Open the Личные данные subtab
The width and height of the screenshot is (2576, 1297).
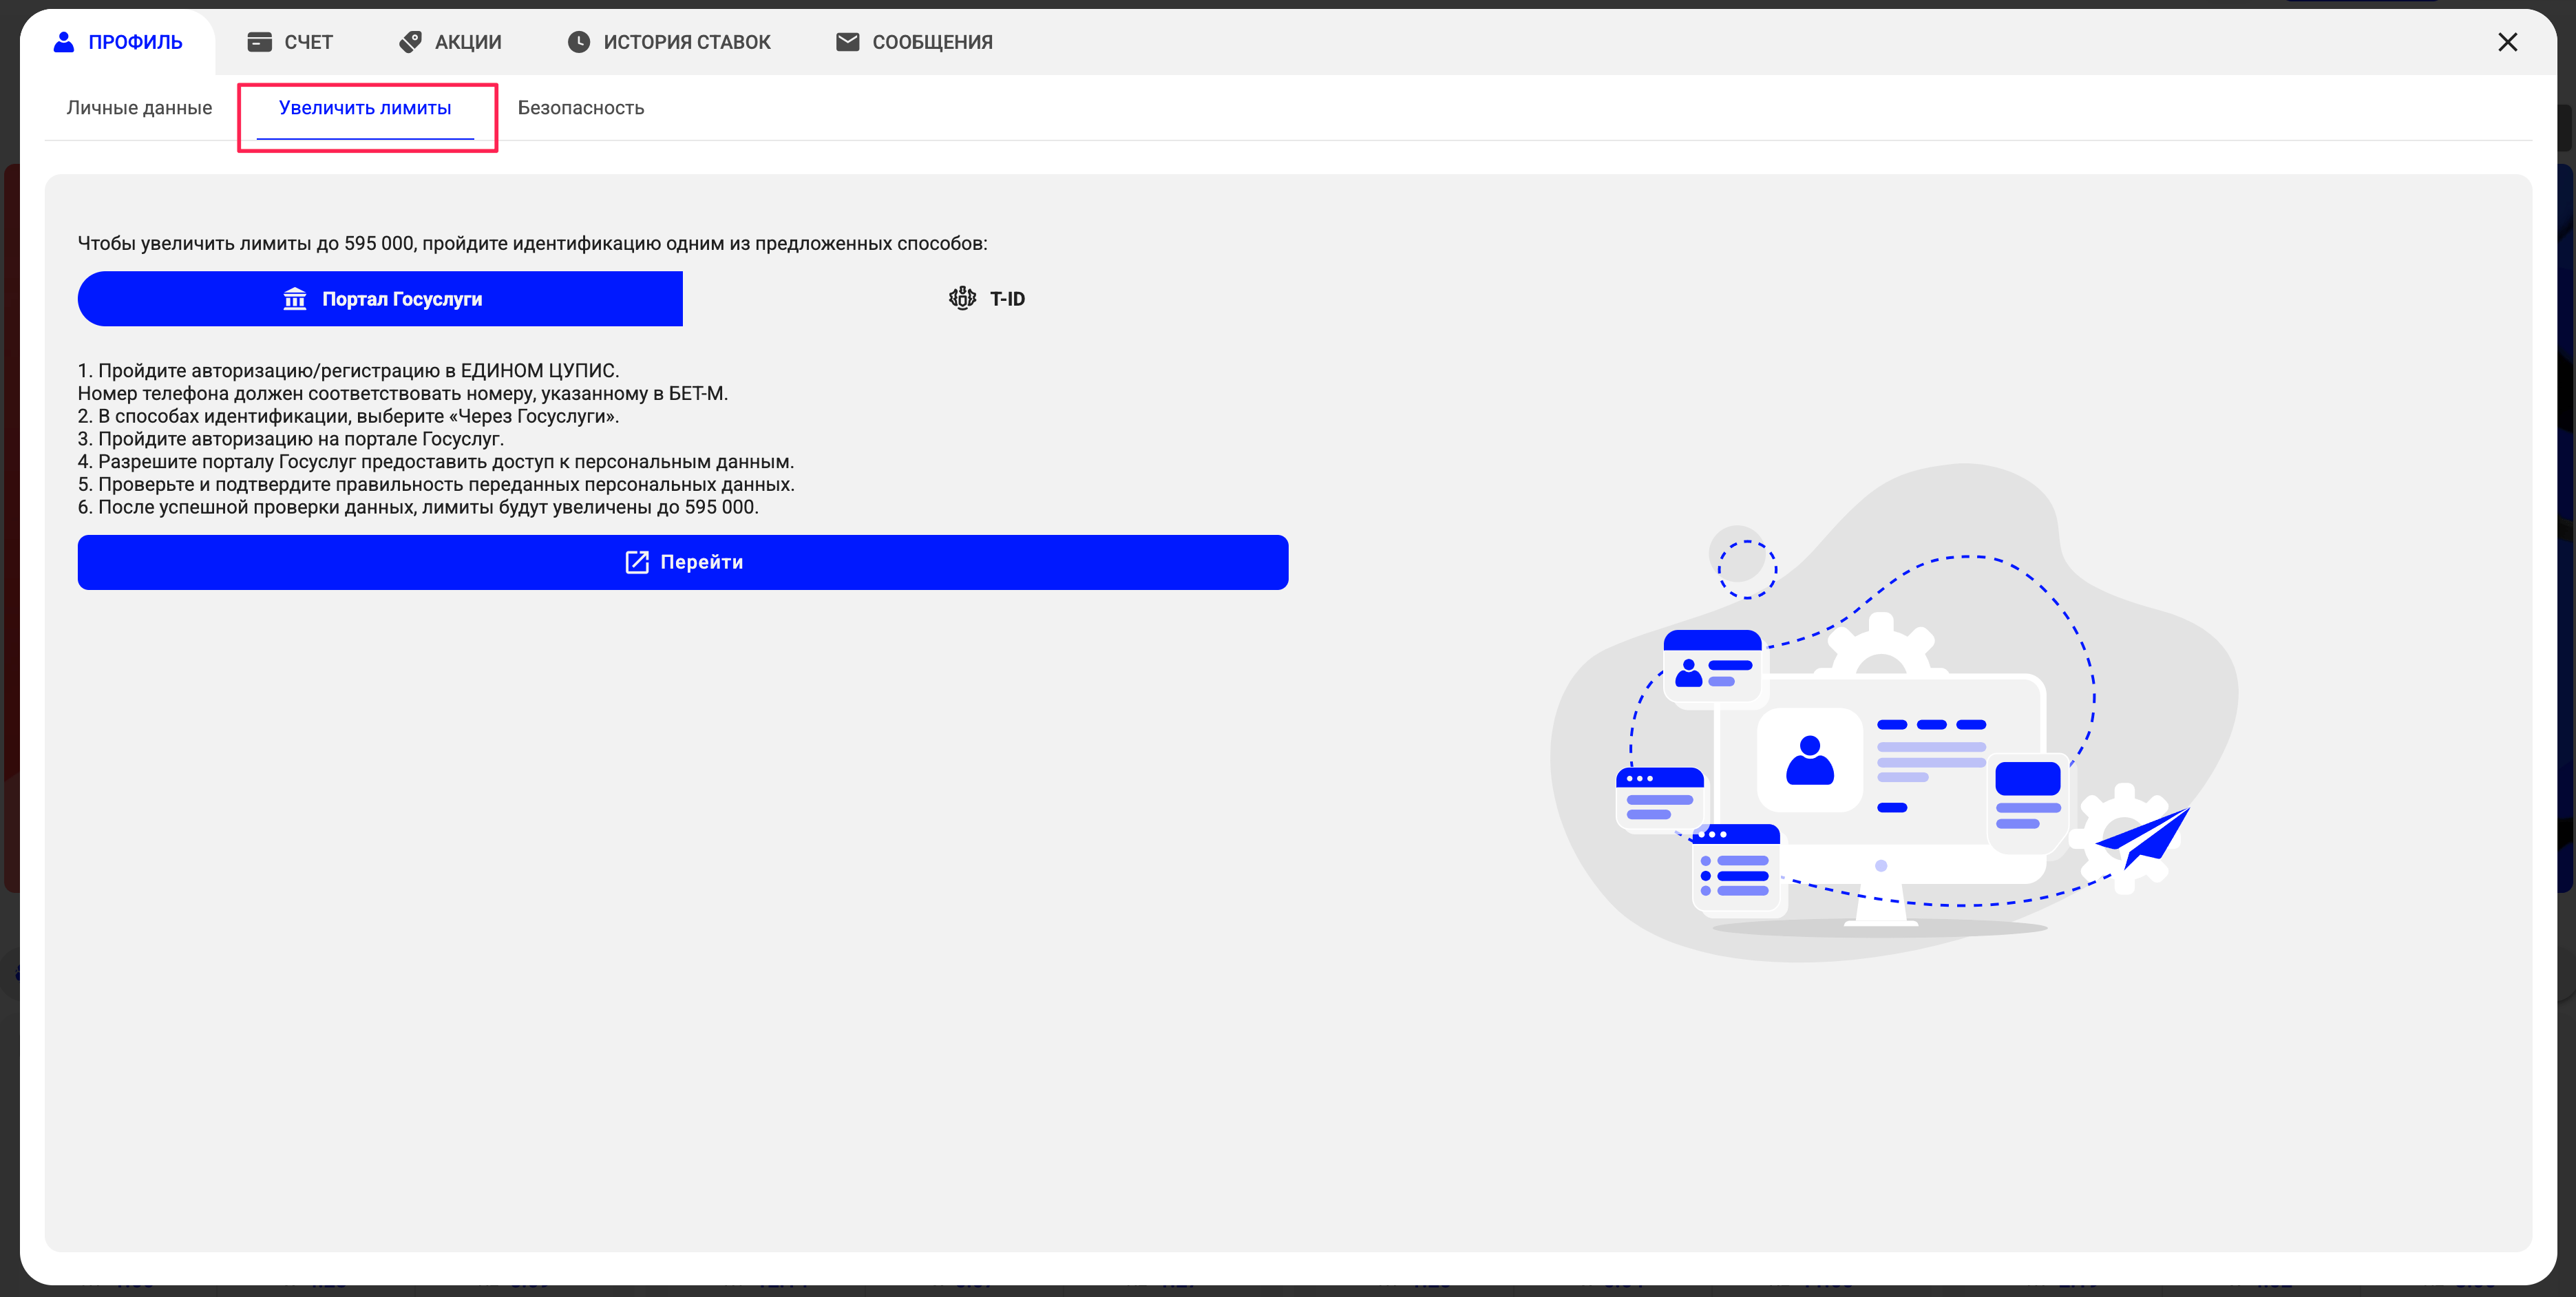139,108
